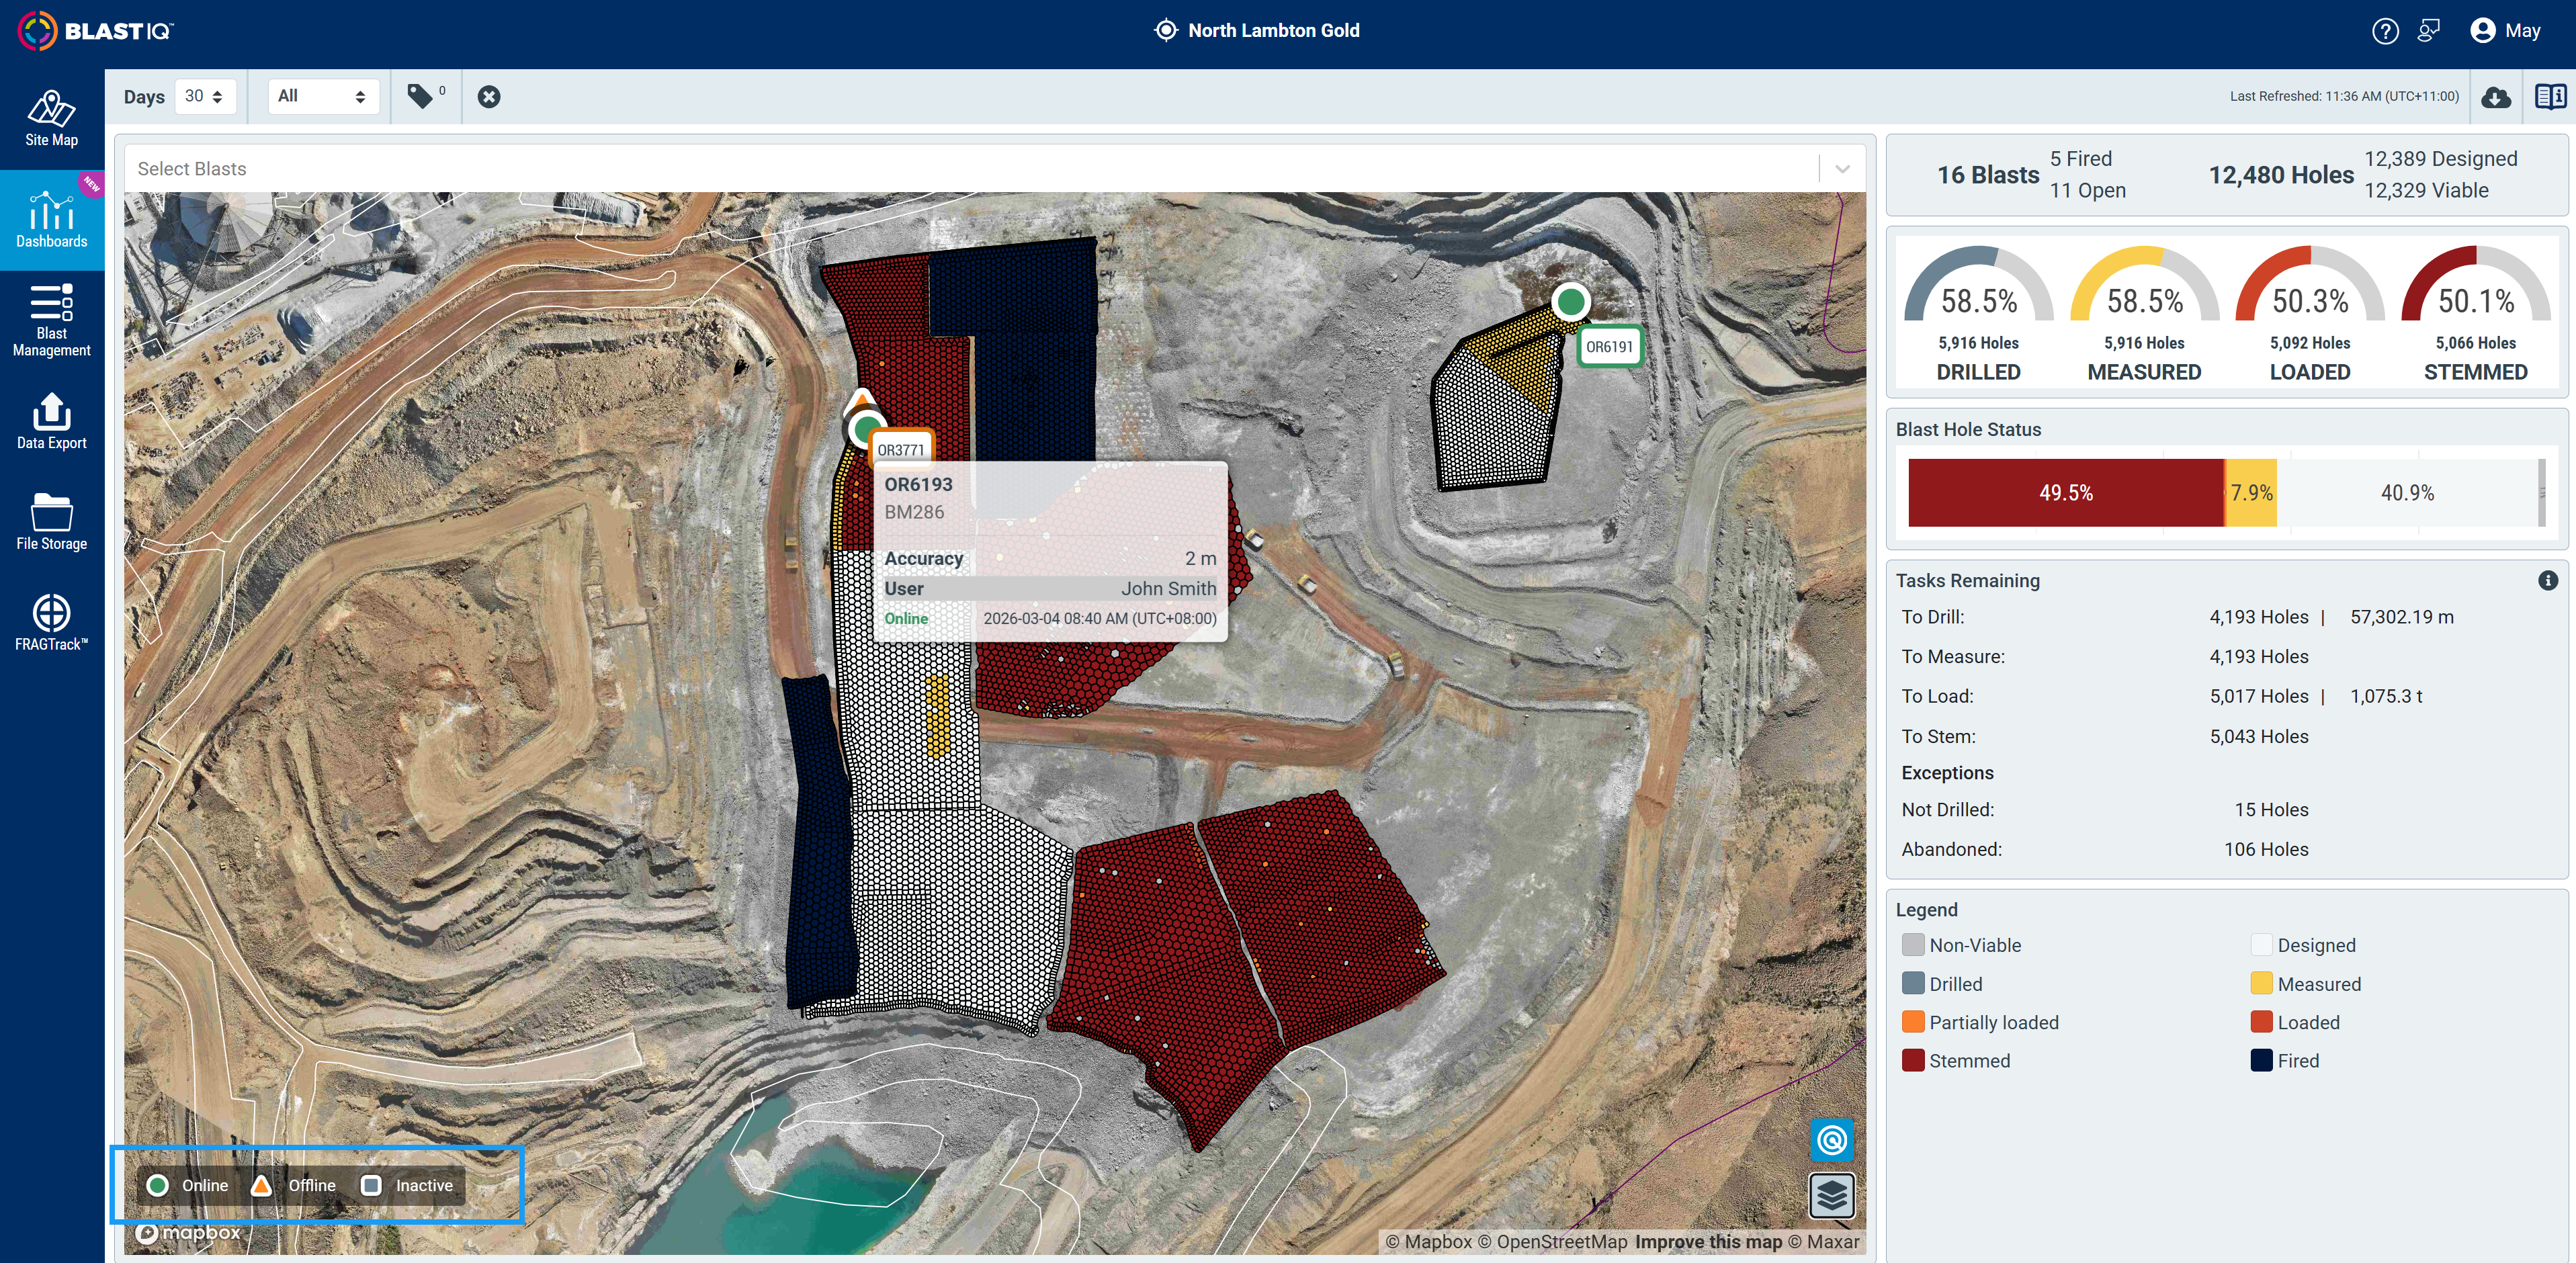2576x1263 pixels.
Task: Click the cloud download icon
Action: pyautogui.click(x=2496, y=97)
